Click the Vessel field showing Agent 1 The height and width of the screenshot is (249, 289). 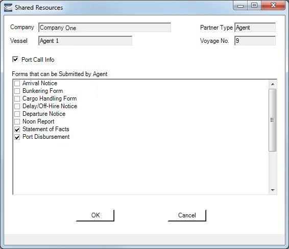[x=85, y=41]
